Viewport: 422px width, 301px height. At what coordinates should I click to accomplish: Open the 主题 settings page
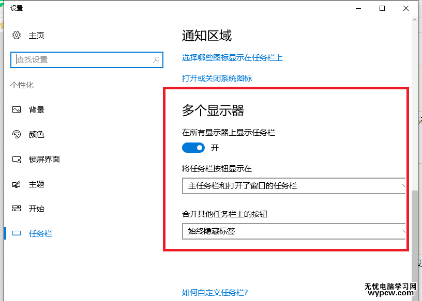36,184
